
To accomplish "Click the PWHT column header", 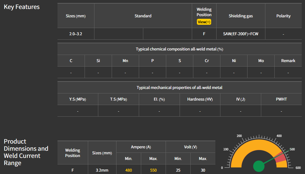I will pos(281,99).
